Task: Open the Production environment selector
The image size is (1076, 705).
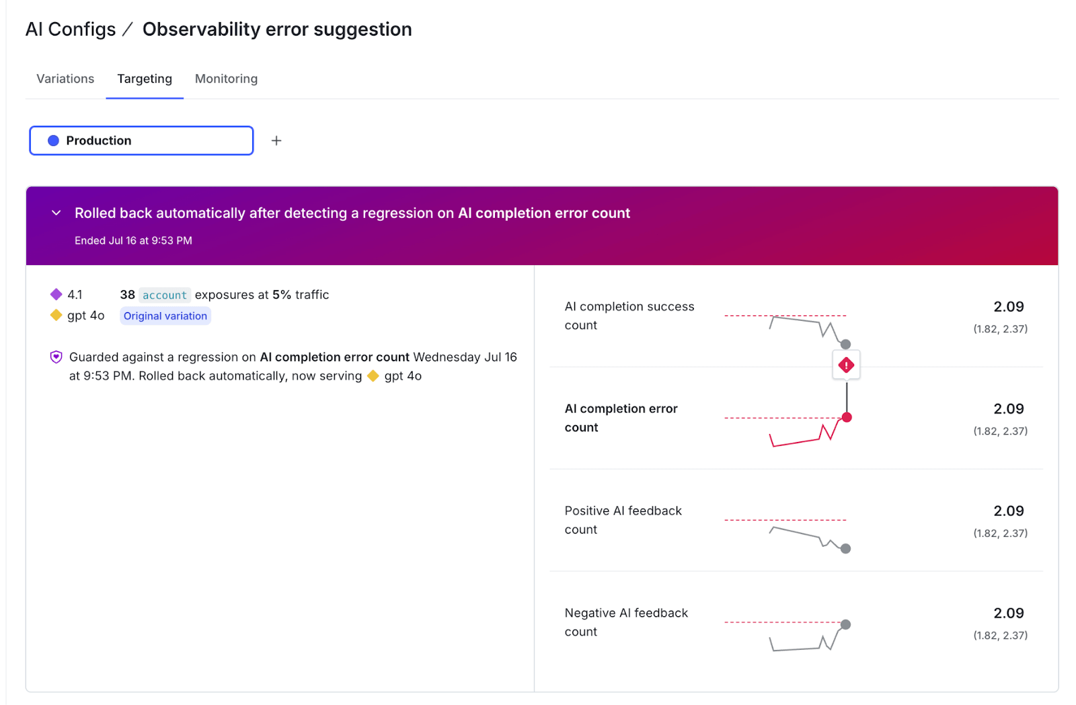Action: pyautogui.click(x=141, y=141)
